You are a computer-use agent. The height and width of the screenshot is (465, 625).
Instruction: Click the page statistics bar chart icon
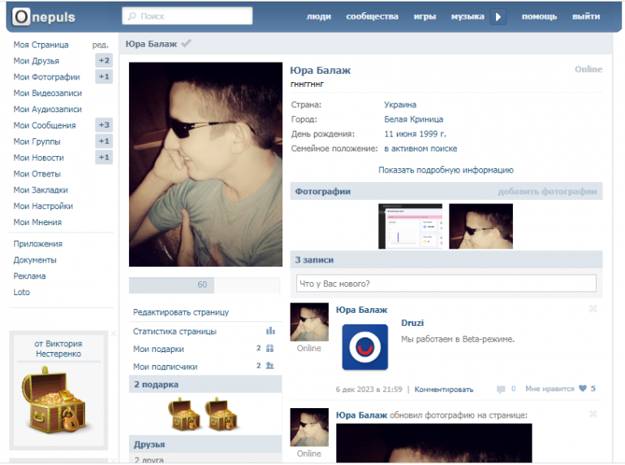coord(270,331)
